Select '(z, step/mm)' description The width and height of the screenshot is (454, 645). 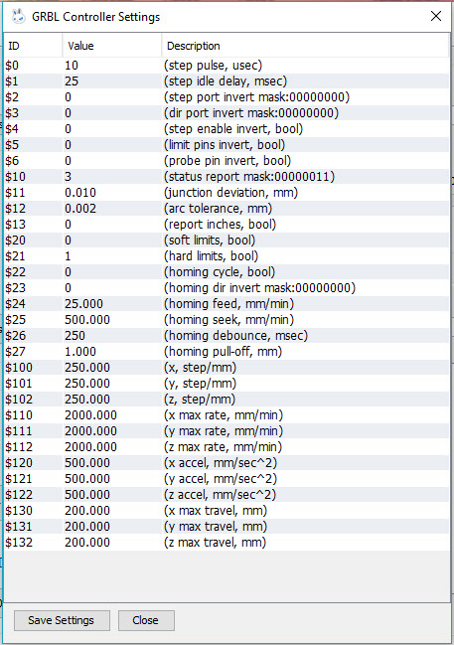[200, 400]
